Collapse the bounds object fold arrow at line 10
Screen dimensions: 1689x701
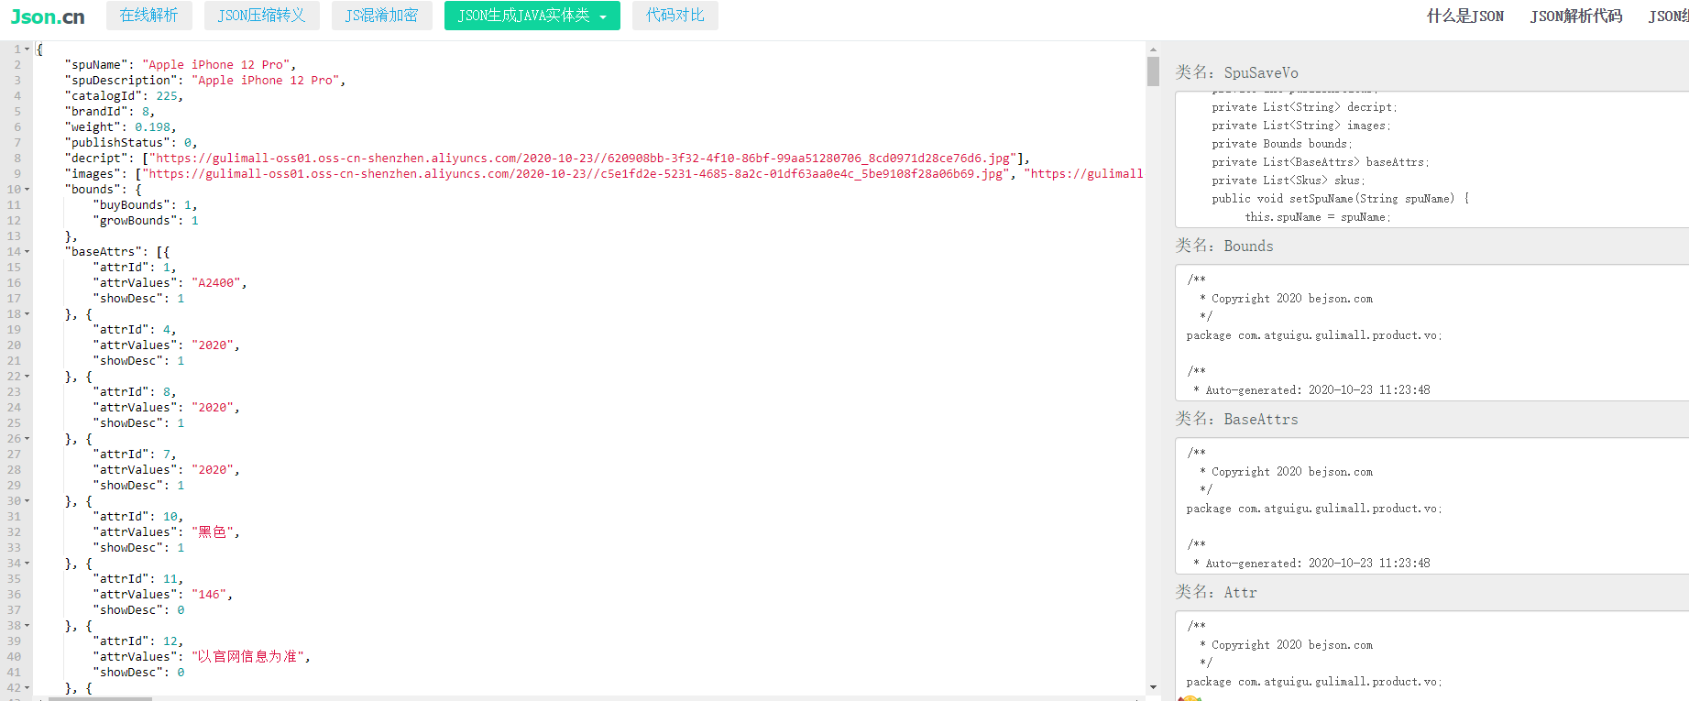(27, 190)
